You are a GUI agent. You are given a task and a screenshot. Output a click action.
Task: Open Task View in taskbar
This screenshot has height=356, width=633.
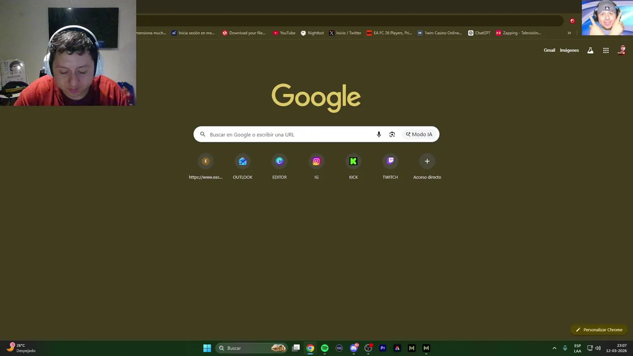[x=296, y=348]
